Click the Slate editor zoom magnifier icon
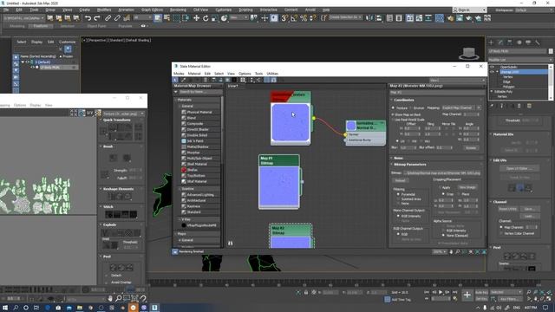Image resolution: width=555 pixels, height=312 pixels. (457, 252)
